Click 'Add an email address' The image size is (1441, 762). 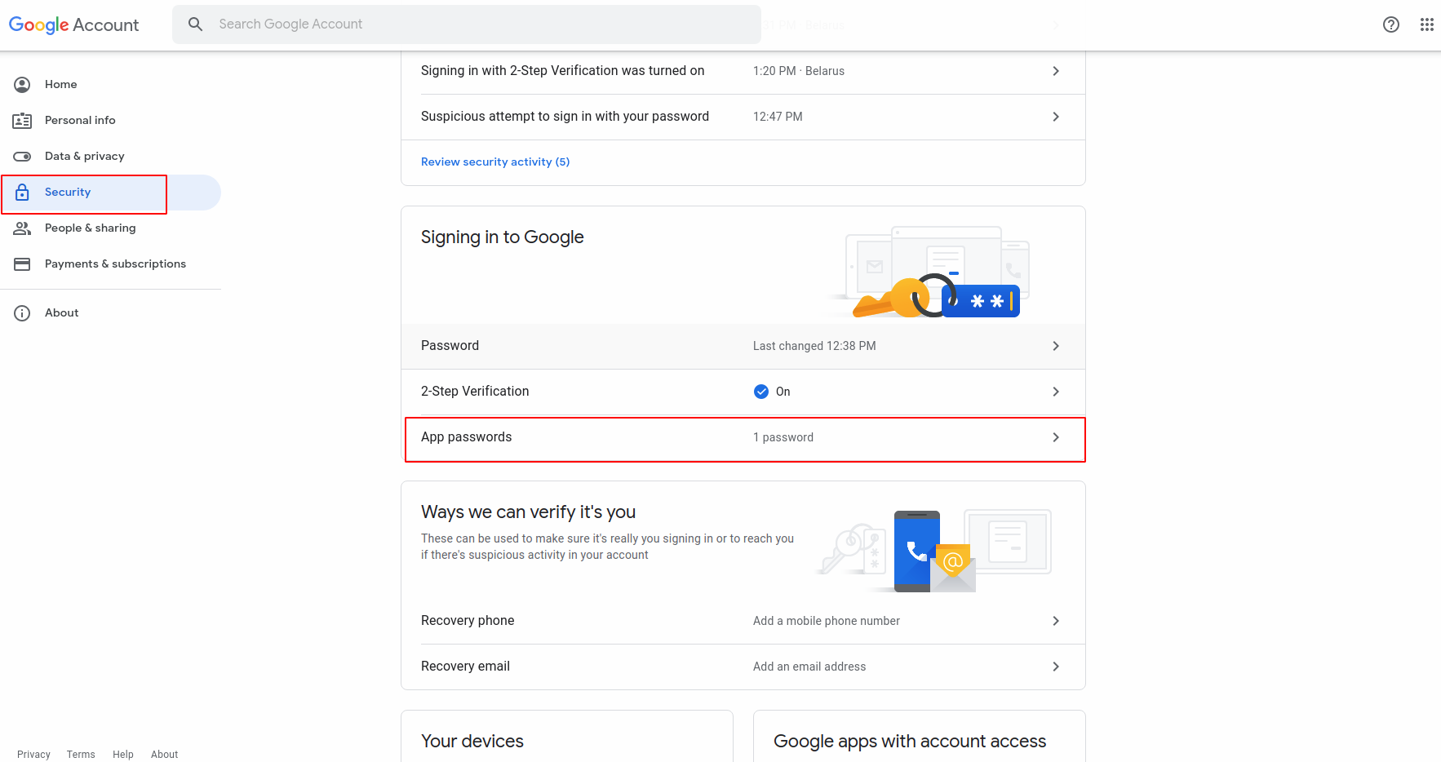tap(809, 667)
